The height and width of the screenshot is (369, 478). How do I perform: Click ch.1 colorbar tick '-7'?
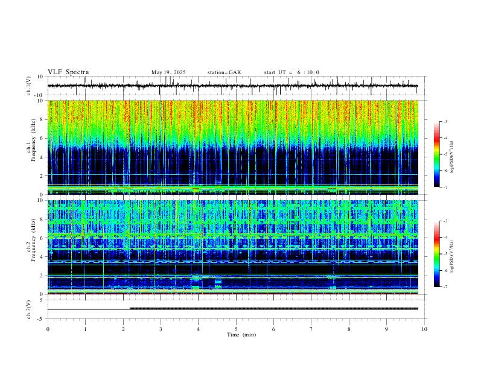[x=445, y=187]
